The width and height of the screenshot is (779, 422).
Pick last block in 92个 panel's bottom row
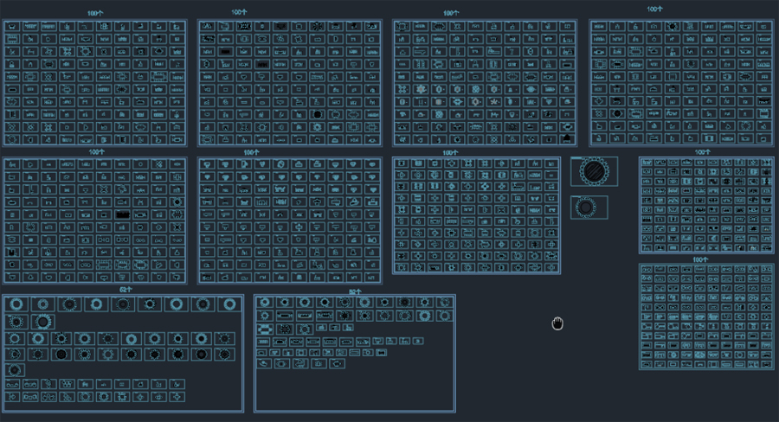(335, 363)
